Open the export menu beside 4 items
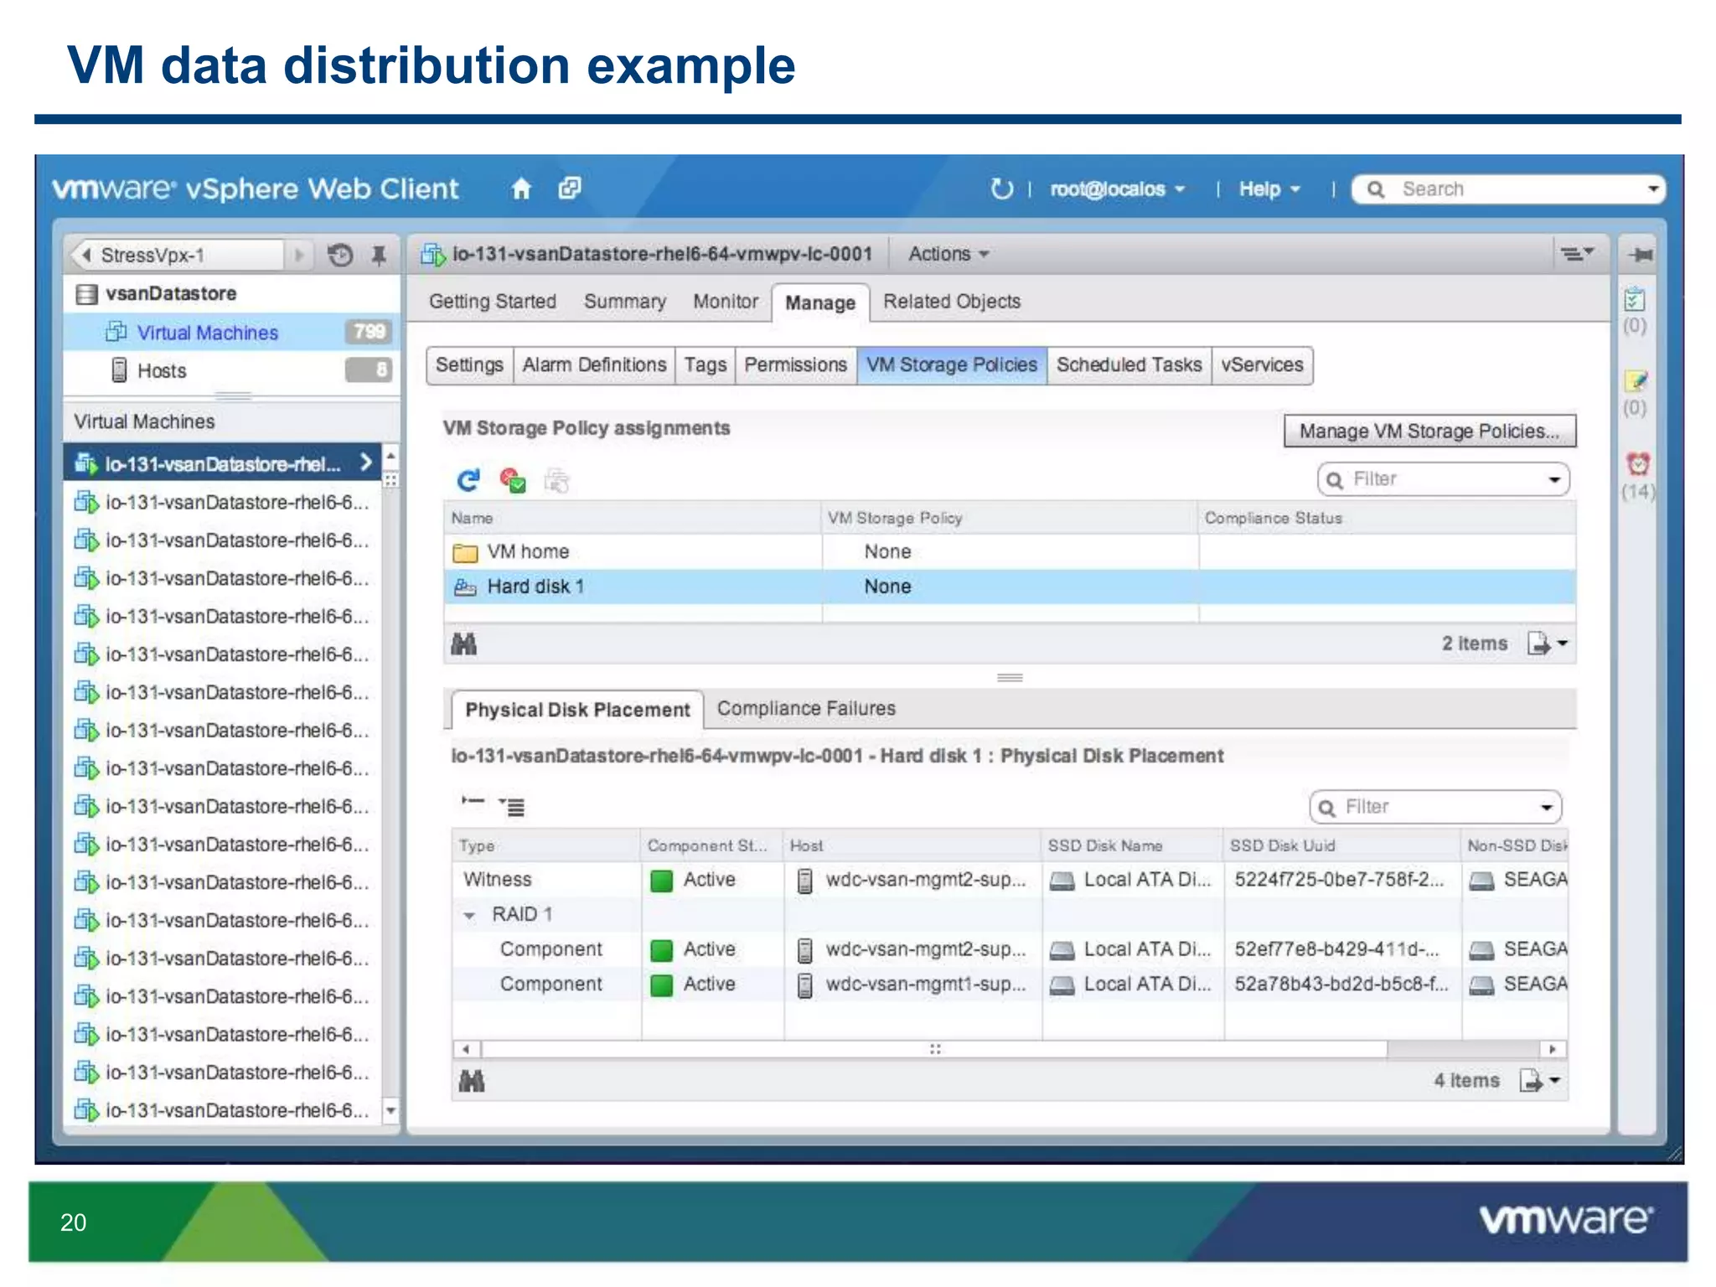 click(1539, 1080)
